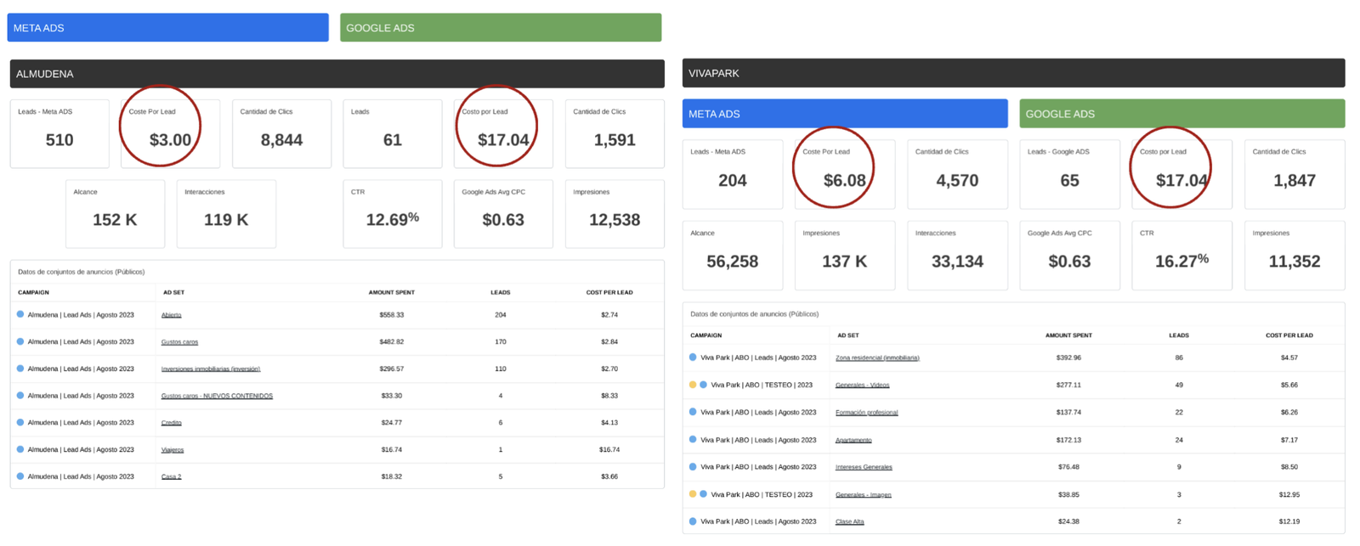Click the yellow dot in Generales - Videos row
Screen dimensions: 1360x546
(x=693, y=385)
